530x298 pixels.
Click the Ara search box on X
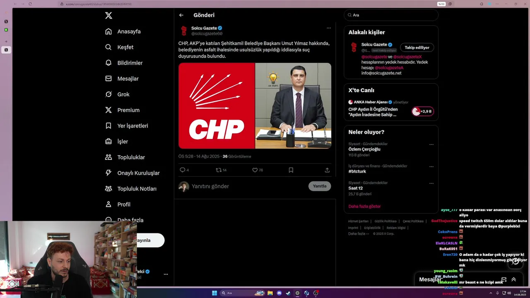point(391,15)
